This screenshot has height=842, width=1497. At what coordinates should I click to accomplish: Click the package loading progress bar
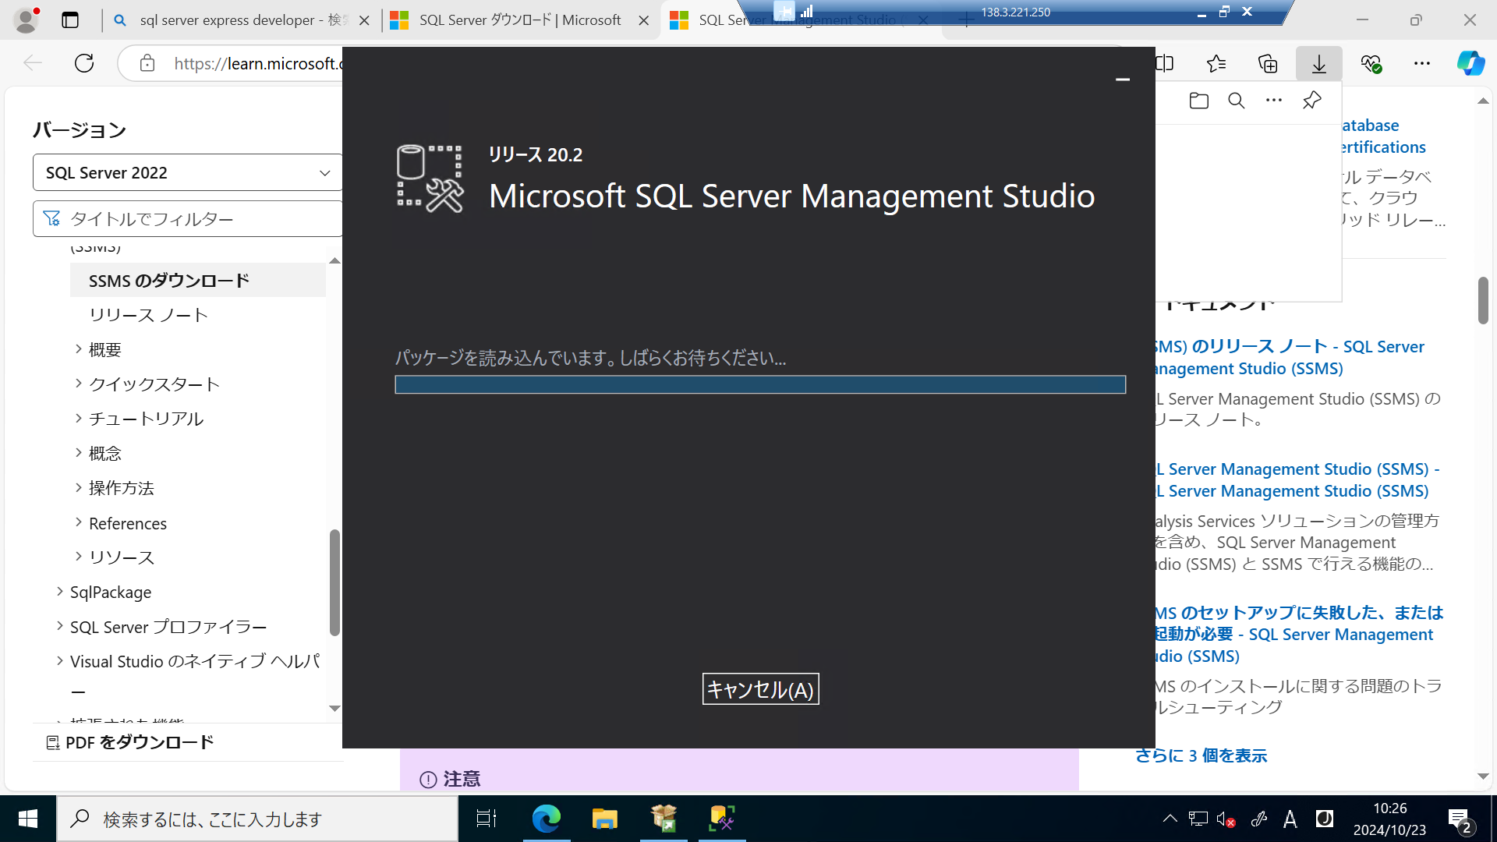760,384
